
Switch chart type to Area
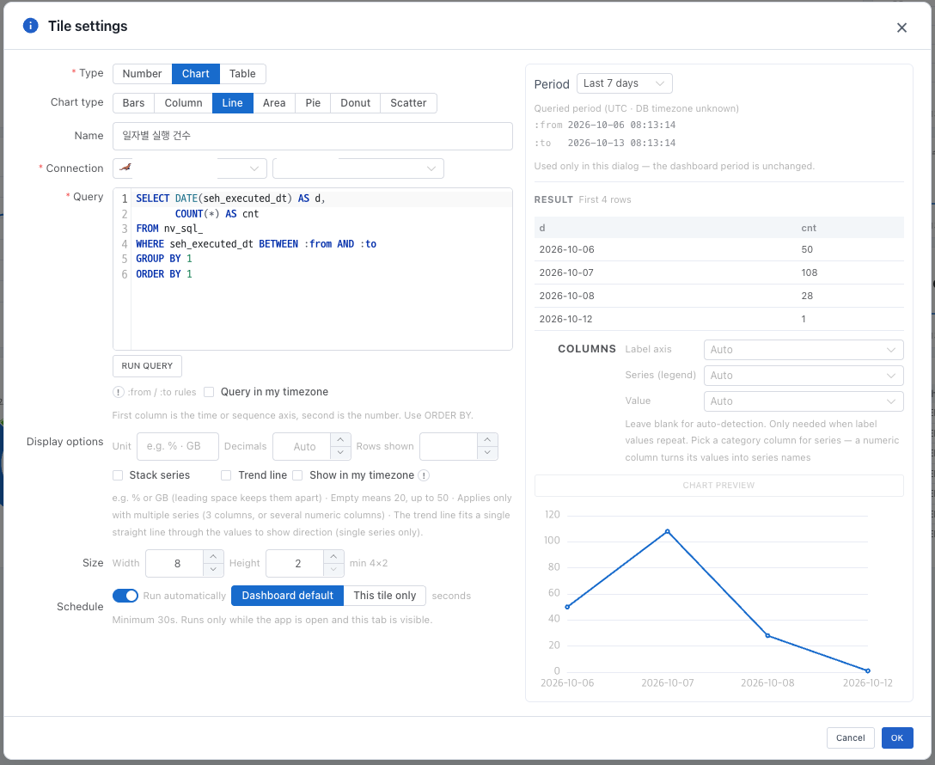(x=274, y=103)
